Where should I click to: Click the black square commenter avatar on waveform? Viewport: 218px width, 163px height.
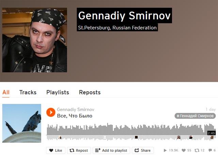(x=136, y=137)
